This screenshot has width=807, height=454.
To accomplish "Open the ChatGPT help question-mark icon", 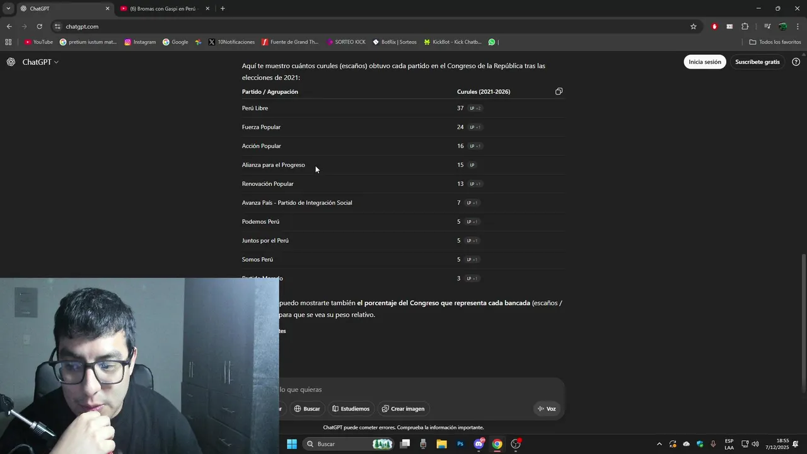I will 796,62.
